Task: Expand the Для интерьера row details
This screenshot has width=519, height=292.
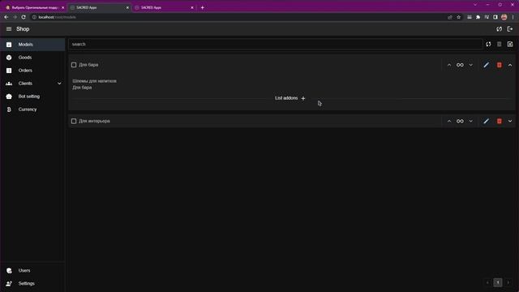Action: pos(510,121)
